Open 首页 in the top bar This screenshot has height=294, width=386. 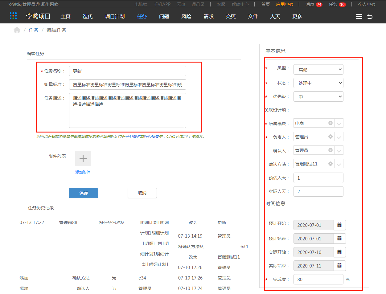tap(265, 4)
